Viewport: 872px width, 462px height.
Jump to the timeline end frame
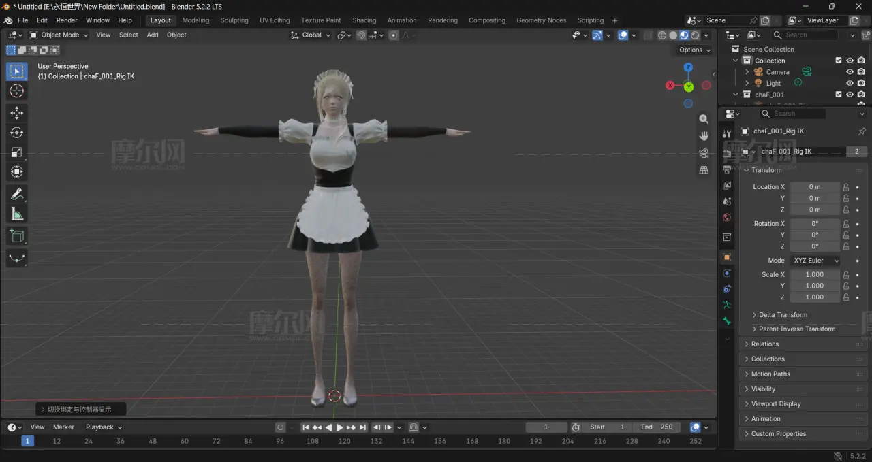click(362, 427)
